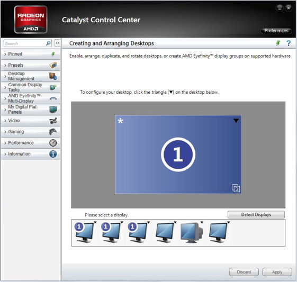Open help with the question mark icon

point(289,43)
